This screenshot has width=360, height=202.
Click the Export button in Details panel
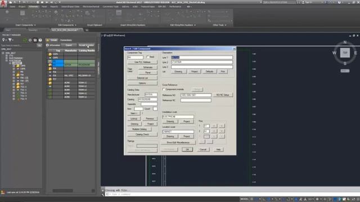[69, 45]
